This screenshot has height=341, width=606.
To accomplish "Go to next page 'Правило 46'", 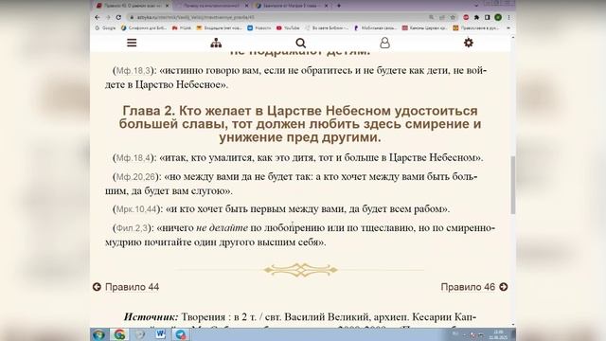I will pyautogui.click(x=468, y=287).
